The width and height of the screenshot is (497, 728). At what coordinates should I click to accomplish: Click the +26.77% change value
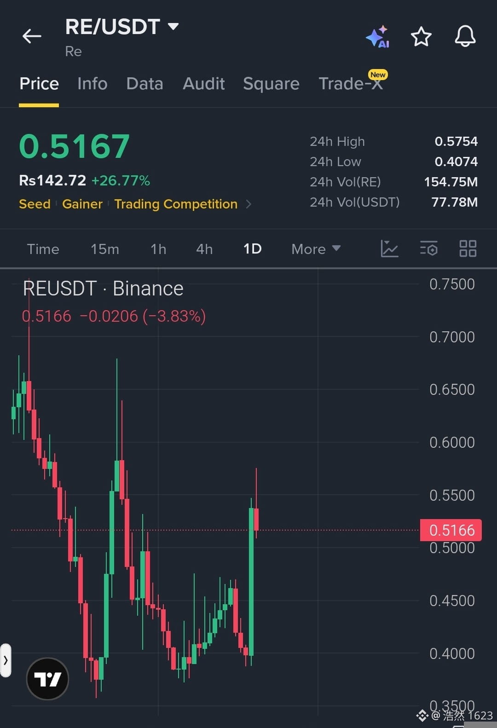[x=121, y=180]
